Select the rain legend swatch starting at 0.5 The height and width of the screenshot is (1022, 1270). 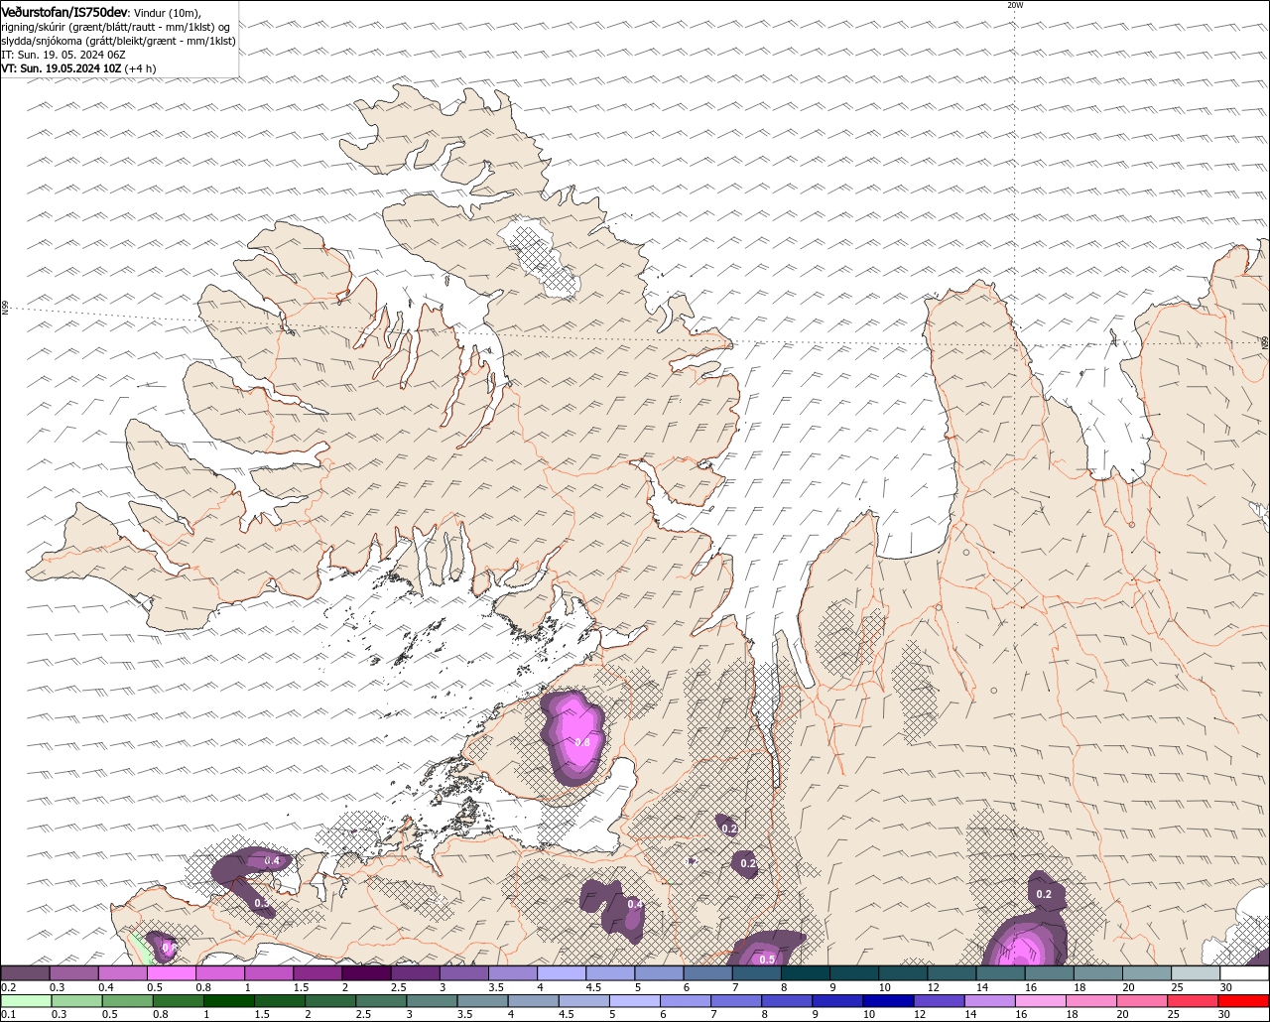click(128, 1000)
